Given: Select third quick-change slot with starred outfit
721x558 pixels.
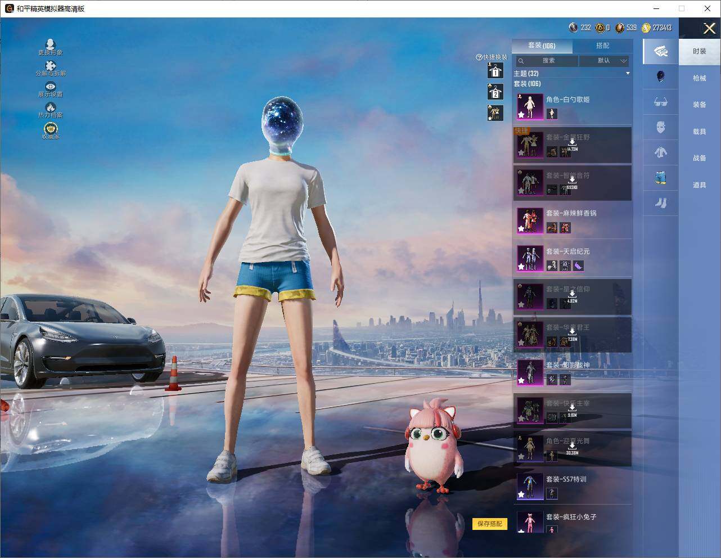Looking at the screenshot, I should (x=495, y=112).
